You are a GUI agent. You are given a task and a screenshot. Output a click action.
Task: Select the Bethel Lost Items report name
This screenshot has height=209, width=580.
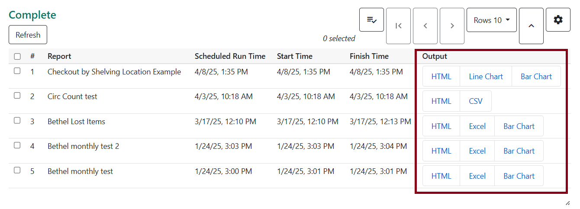[x=76, y=122]
